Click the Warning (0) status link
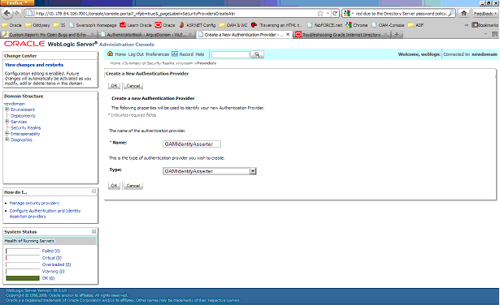The height and width of the screenshot is (305, 500). tap(54, 271)
